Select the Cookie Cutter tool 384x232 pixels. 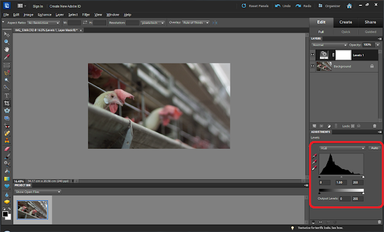click(7, 111)
